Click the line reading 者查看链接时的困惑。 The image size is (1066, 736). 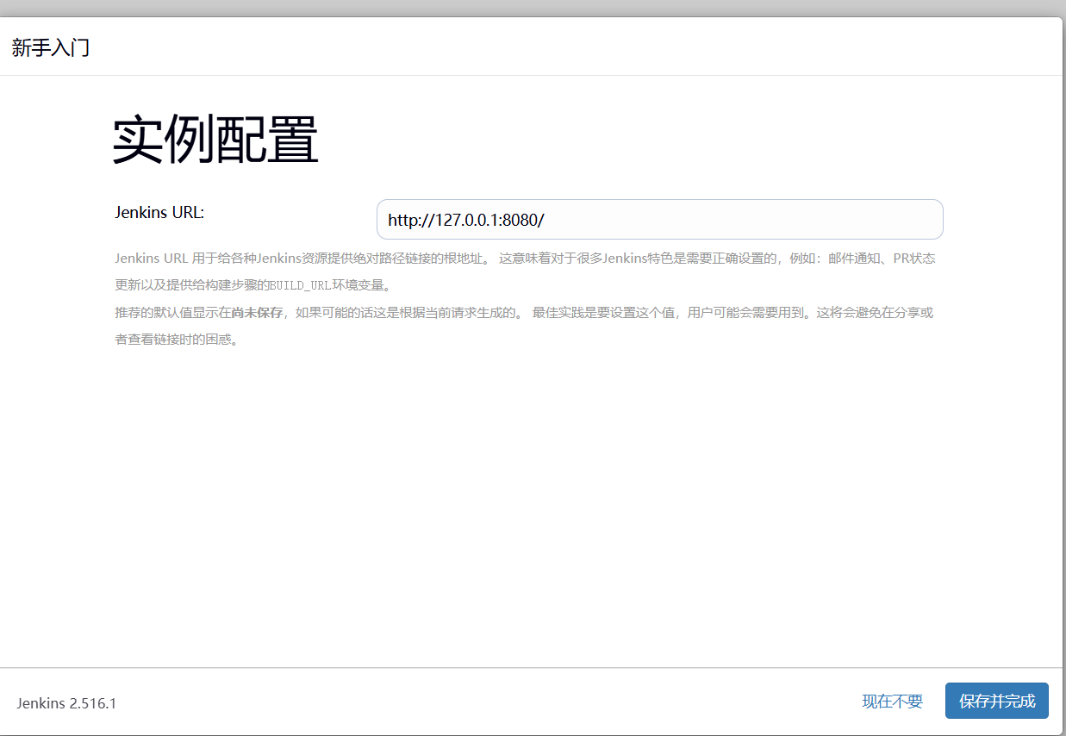pyautogui.click(x=176, y=340)
